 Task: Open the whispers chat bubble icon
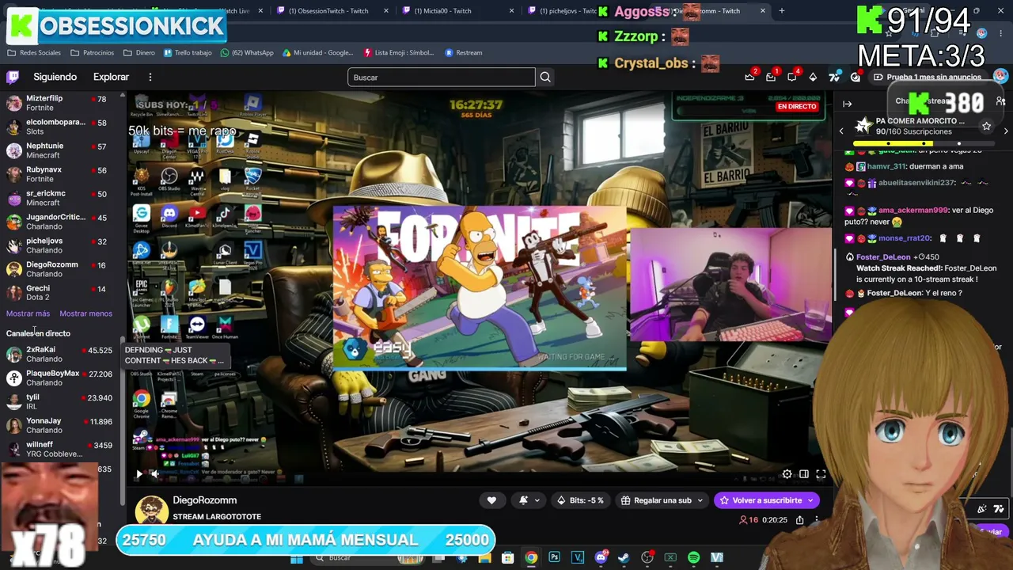pos(791,77)
